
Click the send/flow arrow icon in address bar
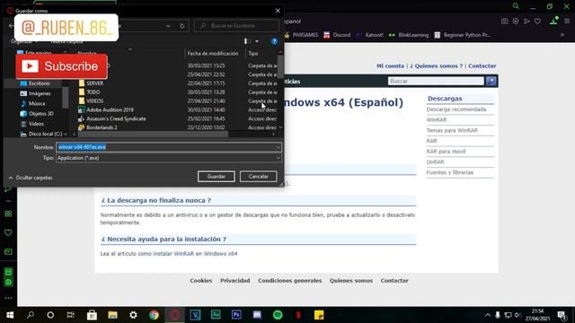click(526, 22)
